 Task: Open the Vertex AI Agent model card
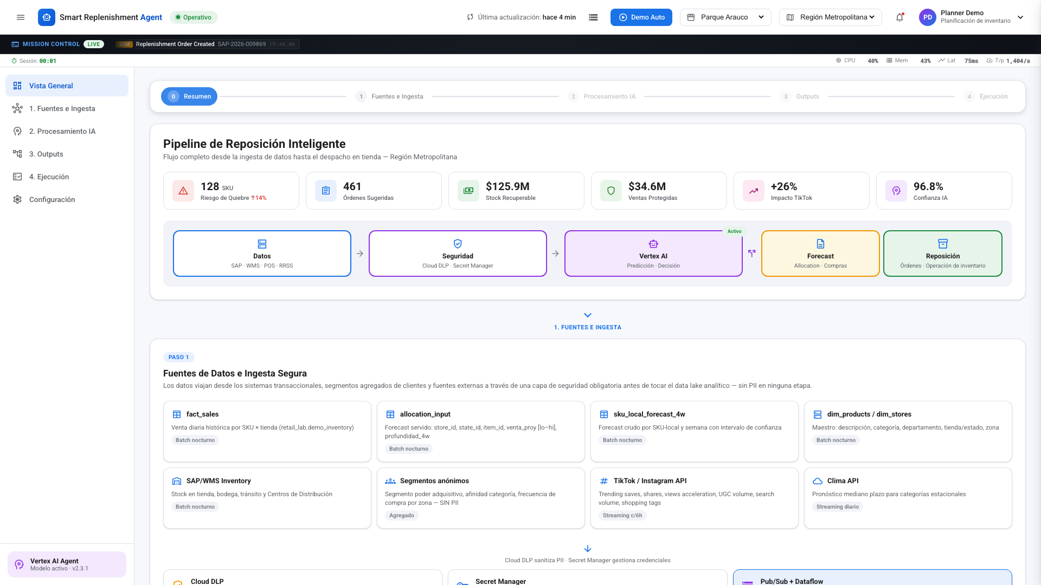pos(67,564)
